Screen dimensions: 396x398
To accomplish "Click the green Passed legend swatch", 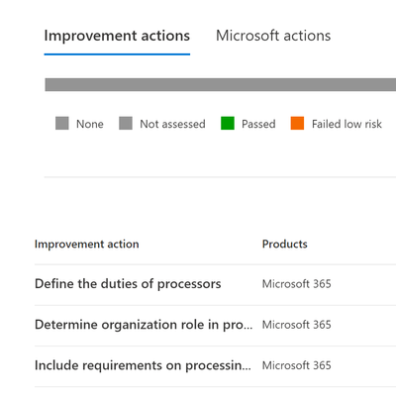I will click(x=228, y=124).
